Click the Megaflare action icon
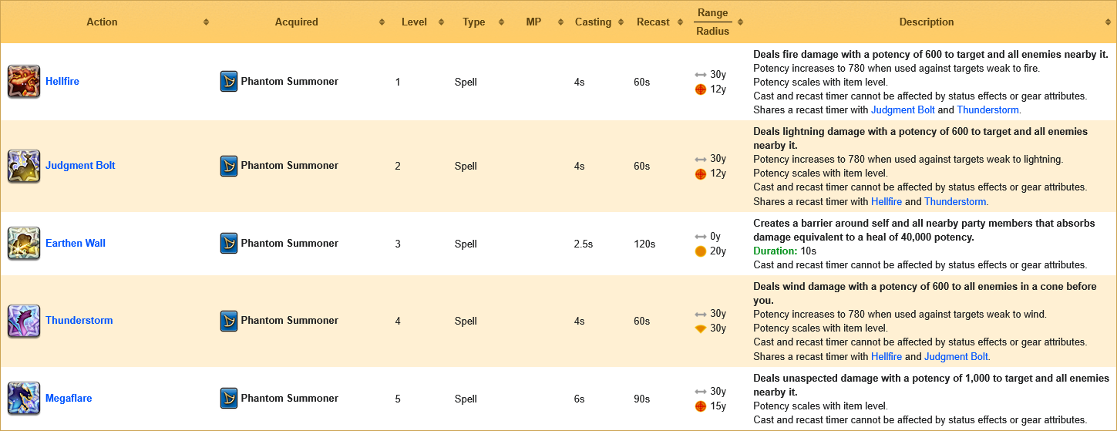 [24, 399]
